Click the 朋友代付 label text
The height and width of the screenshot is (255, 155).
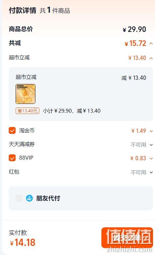[x=48, y=198]
